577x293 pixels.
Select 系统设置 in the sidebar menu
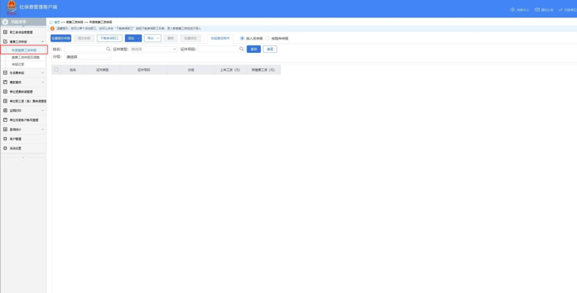tap(15, 148)
